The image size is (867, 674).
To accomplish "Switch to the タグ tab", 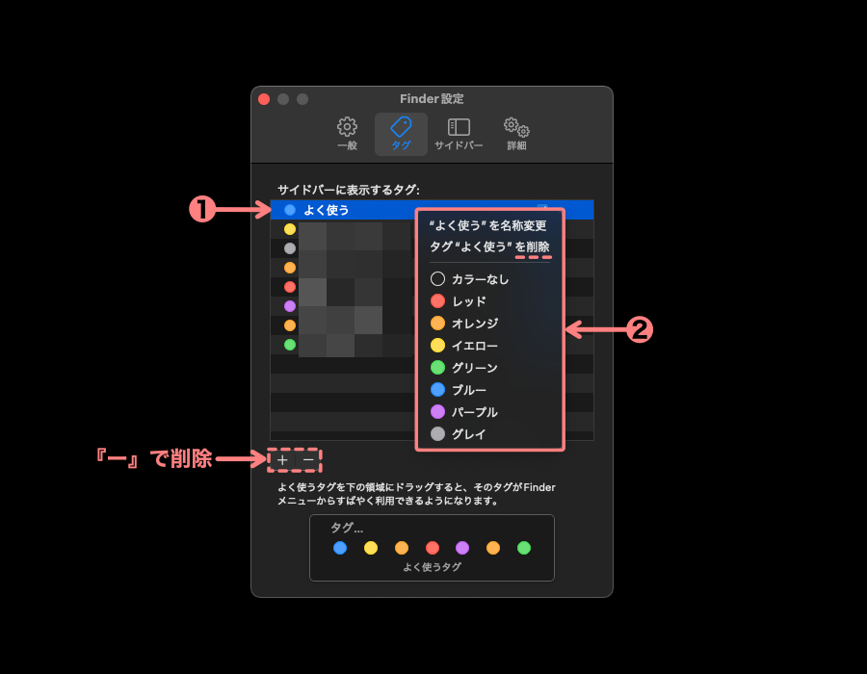I will 401,134.
